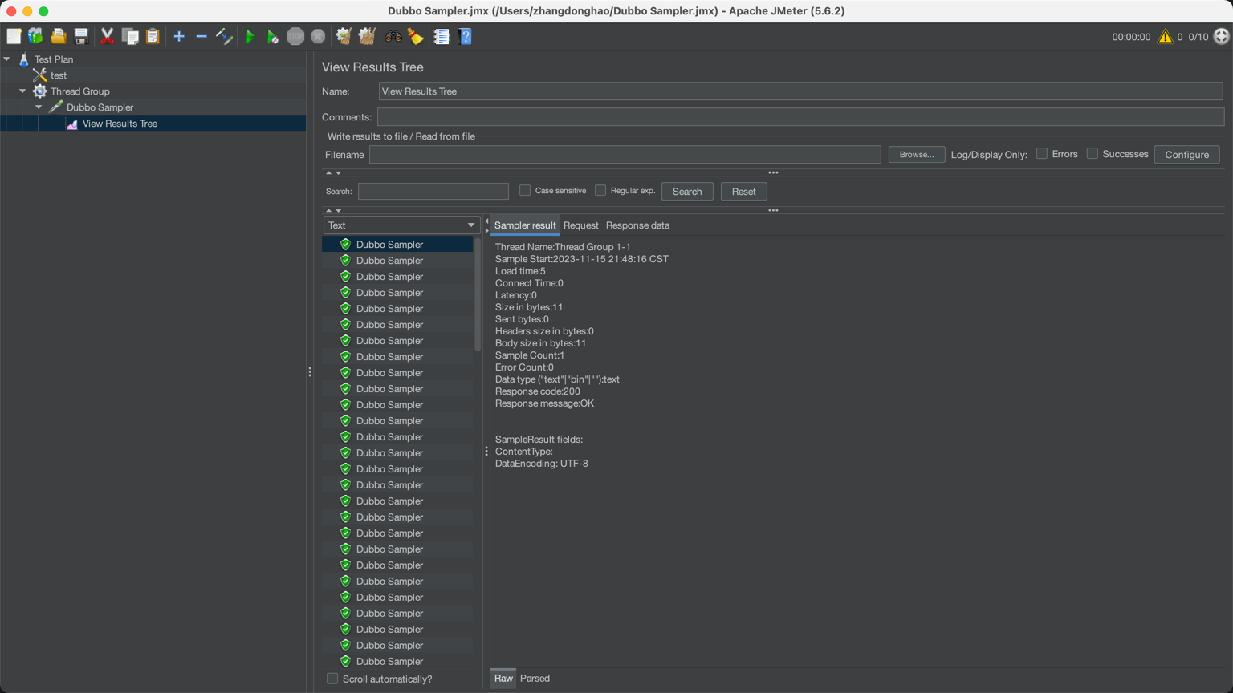Screen dimensions: 1233x693
Task: Collapse the Dubbo Sampler tree node
Action: pyautogui.click(x=39, y=107)
